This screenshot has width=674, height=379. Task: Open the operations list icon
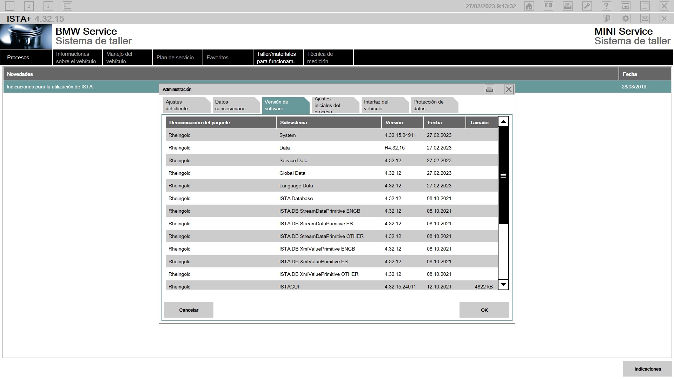click(67, 6)
